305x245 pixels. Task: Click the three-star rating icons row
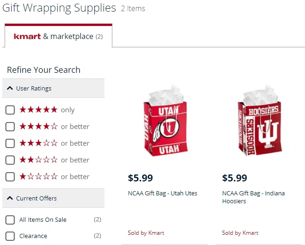coord(39,143)
